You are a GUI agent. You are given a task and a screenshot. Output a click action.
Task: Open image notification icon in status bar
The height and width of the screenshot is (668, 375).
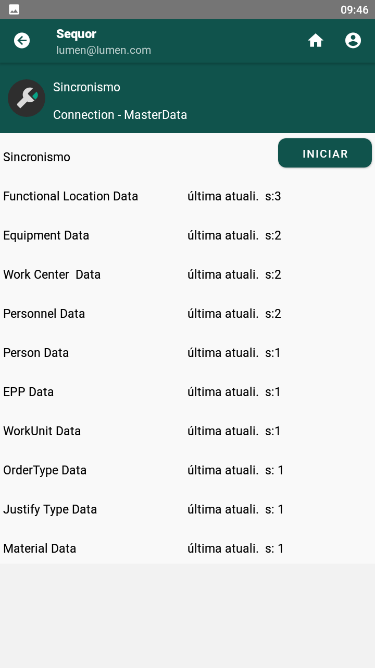pyautogui.click(x=14, y=9)
